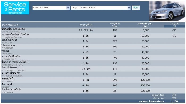The width and height of the screenshot is (186, 104).
Task: Select the ENGINE OIL SM 5W30 row
Action: click(93, 30)
